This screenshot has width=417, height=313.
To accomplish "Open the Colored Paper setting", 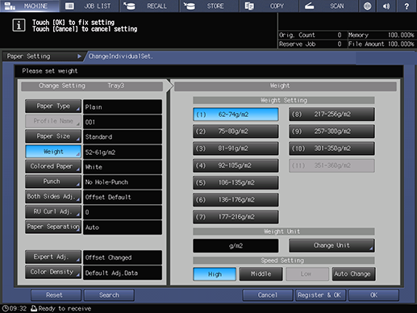I will [x=53, y=166].
